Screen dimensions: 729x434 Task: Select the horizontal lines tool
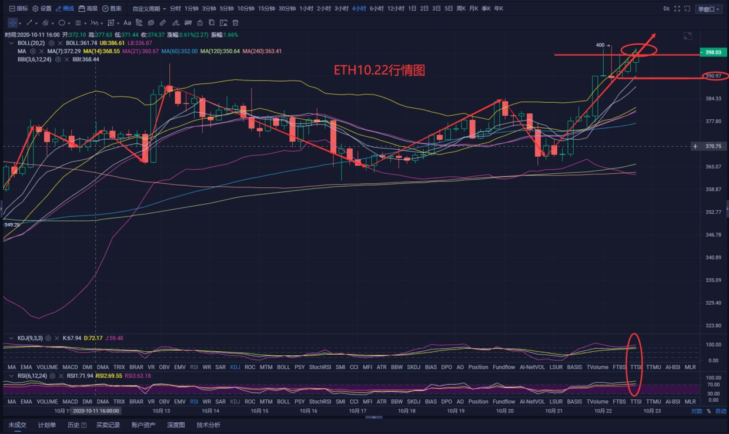click(78, 23)
